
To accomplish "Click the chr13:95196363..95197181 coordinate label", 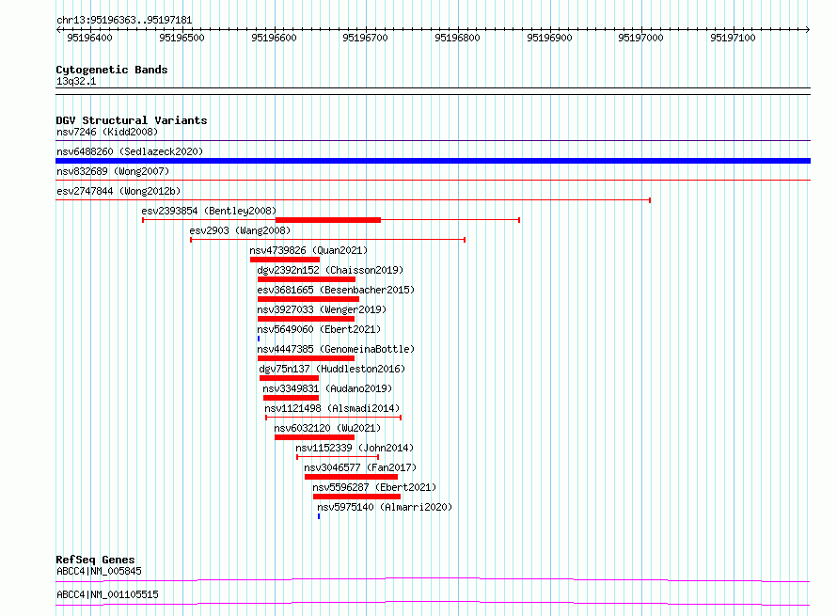I will tap(124, 20).
